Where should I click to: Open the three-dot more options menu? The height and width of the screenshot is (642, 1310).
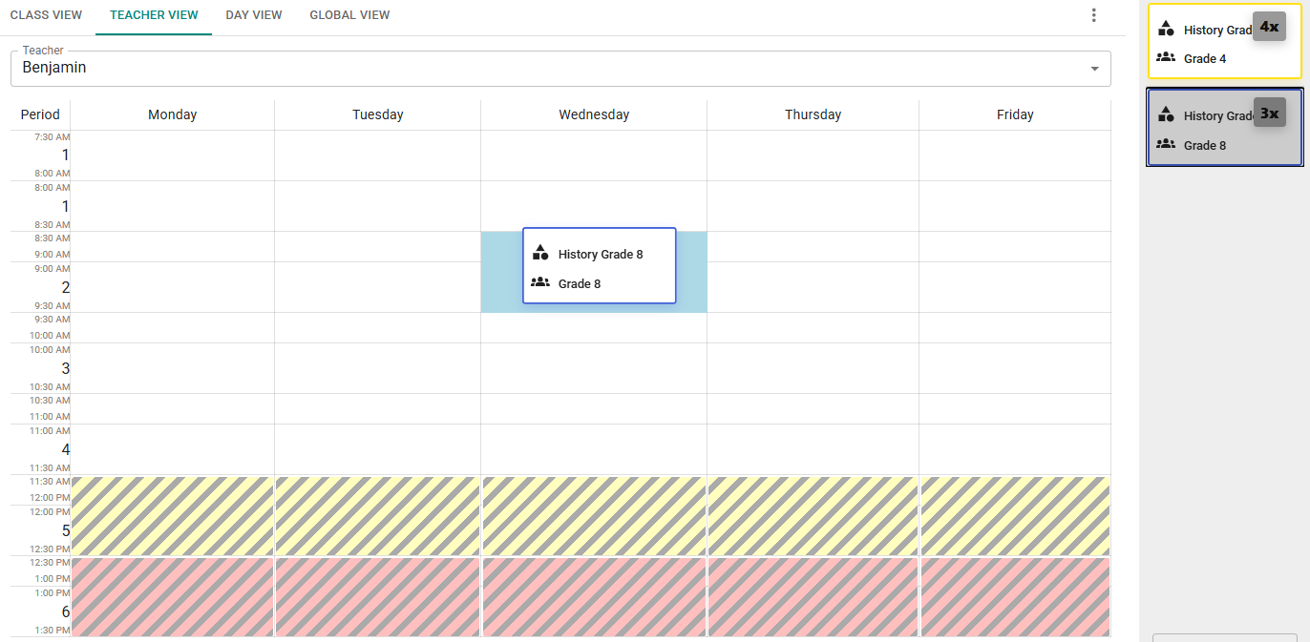1093,15
